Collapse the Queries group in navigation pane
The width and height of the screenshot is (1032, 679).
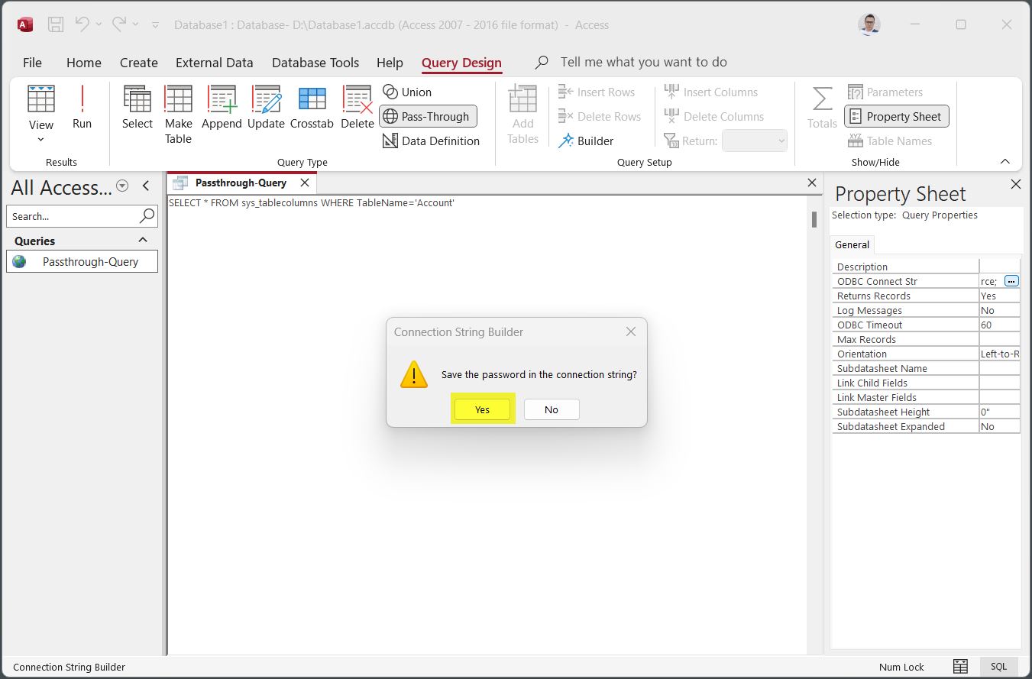pyautogui.click(x=142, y=241)
